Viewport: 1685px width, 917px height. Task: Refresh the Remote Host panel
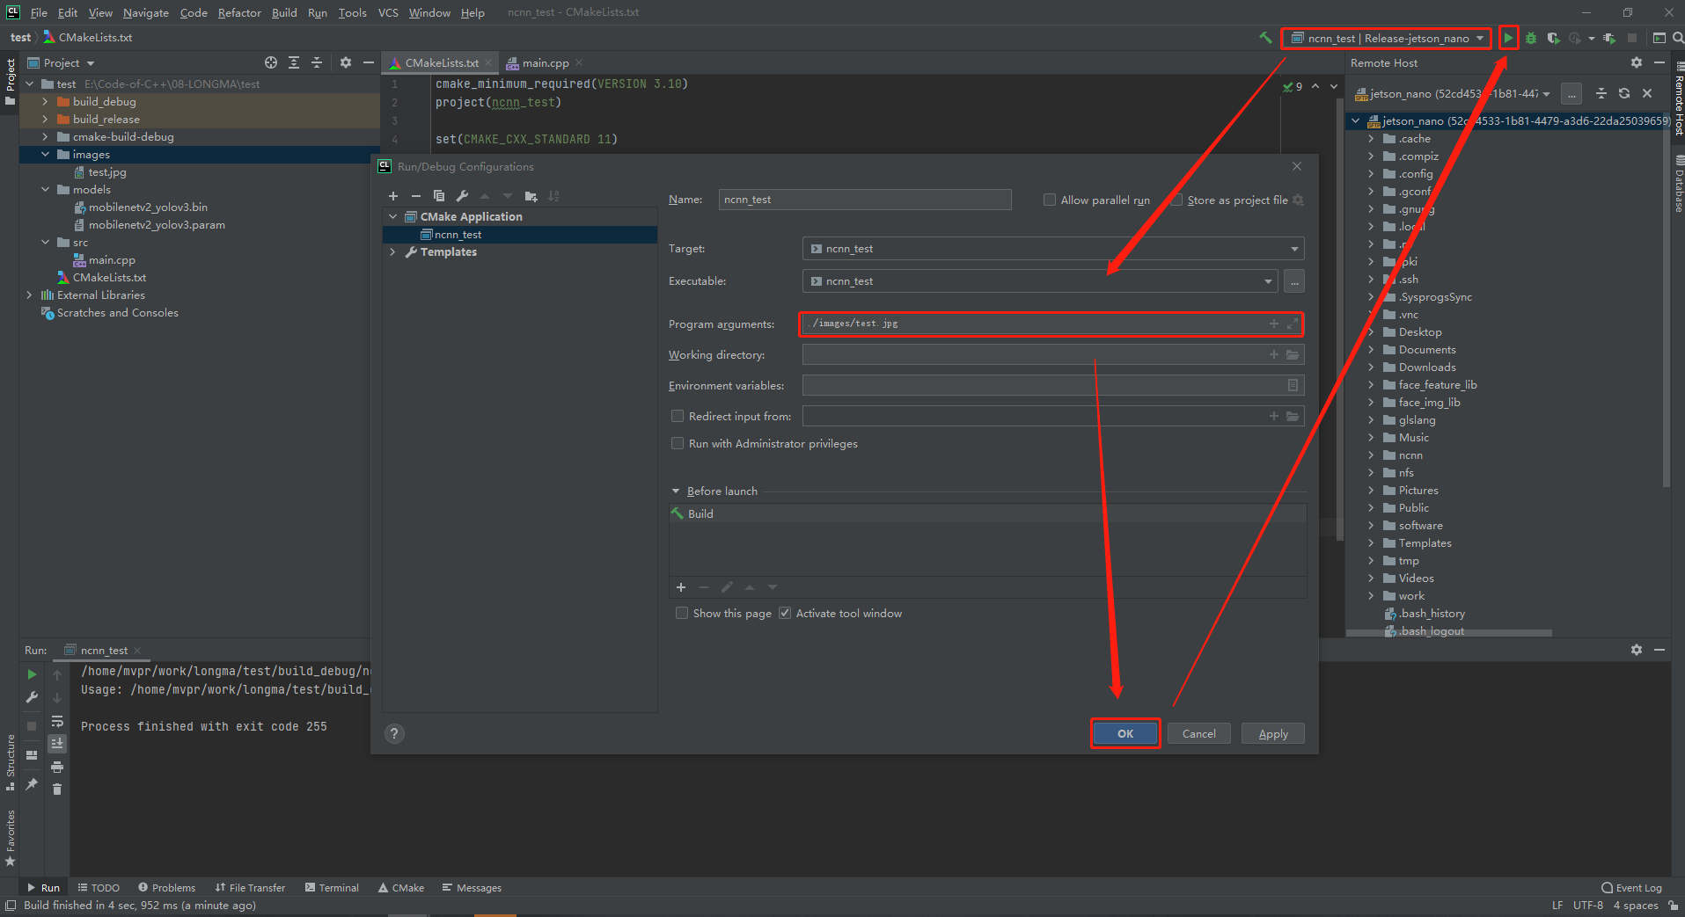(1624, 93)
